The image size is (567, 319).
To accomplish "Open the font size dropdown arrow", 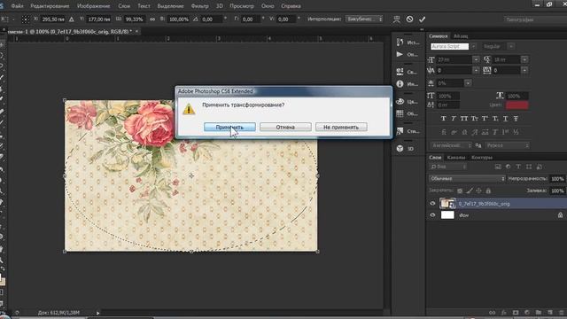I will coord(476,59).
